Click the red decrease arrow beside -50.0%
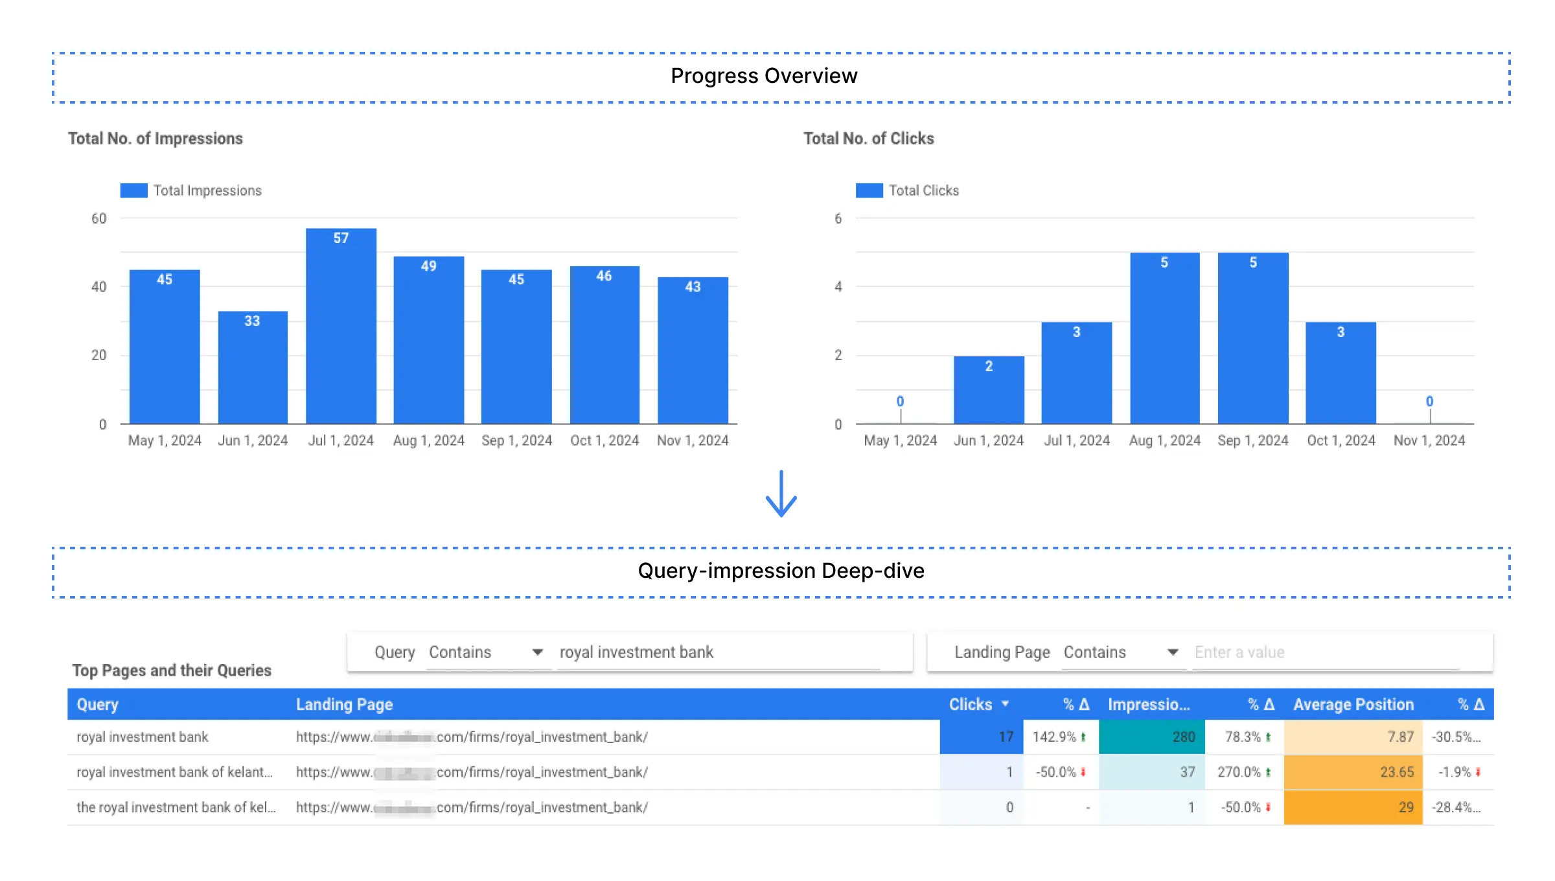The width and height of the screenshot is (1555, 881). [1083, 771]
